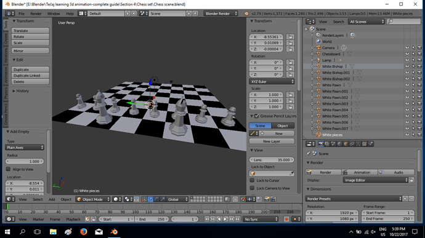Click the Translate button

tap(30, 31)
